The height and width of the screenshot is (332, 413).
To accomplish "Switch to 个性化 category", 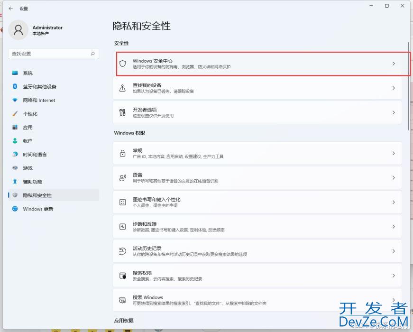I will 54,114.
